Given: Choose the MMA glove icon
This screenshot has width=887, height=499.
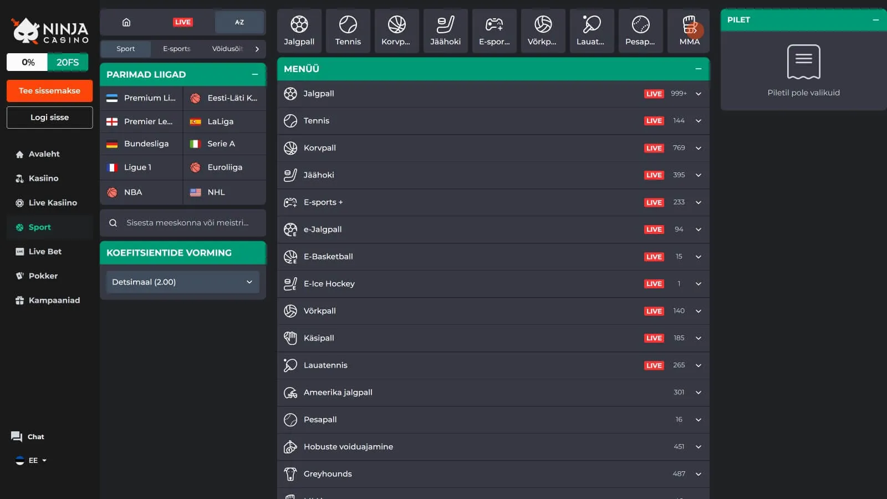Looking at the screenshot, I should [689, 30].
